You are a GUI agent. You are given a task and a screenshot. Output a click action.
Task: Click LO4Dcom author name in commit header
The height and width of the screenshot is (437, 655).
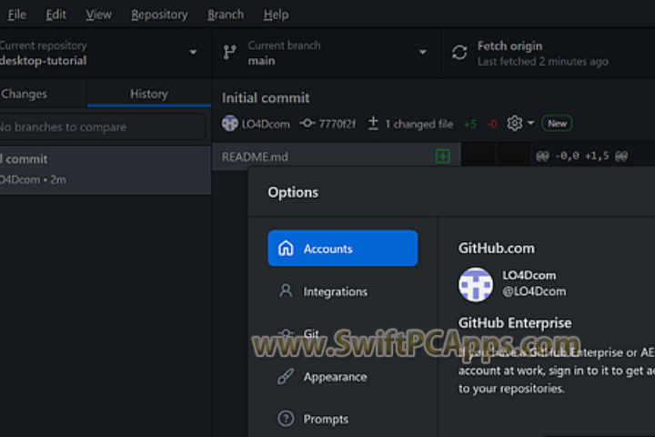point(266,124)
